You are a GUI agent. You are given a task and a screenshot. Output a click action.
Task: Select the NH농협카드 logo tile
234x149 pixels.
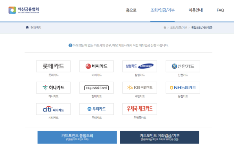[183, 88]
